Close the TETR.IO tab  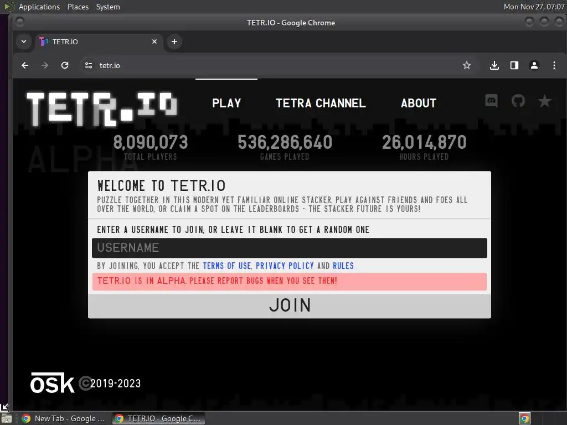[154, 42]
